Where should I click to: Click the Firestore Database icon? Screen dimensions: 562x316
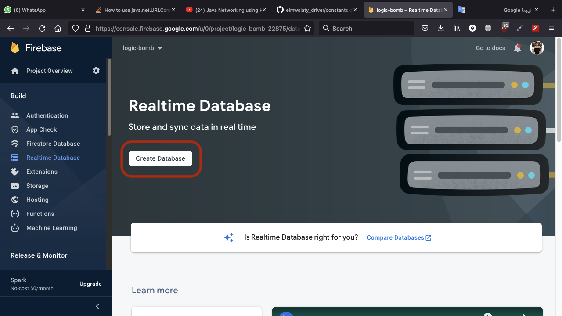point(15,144)
